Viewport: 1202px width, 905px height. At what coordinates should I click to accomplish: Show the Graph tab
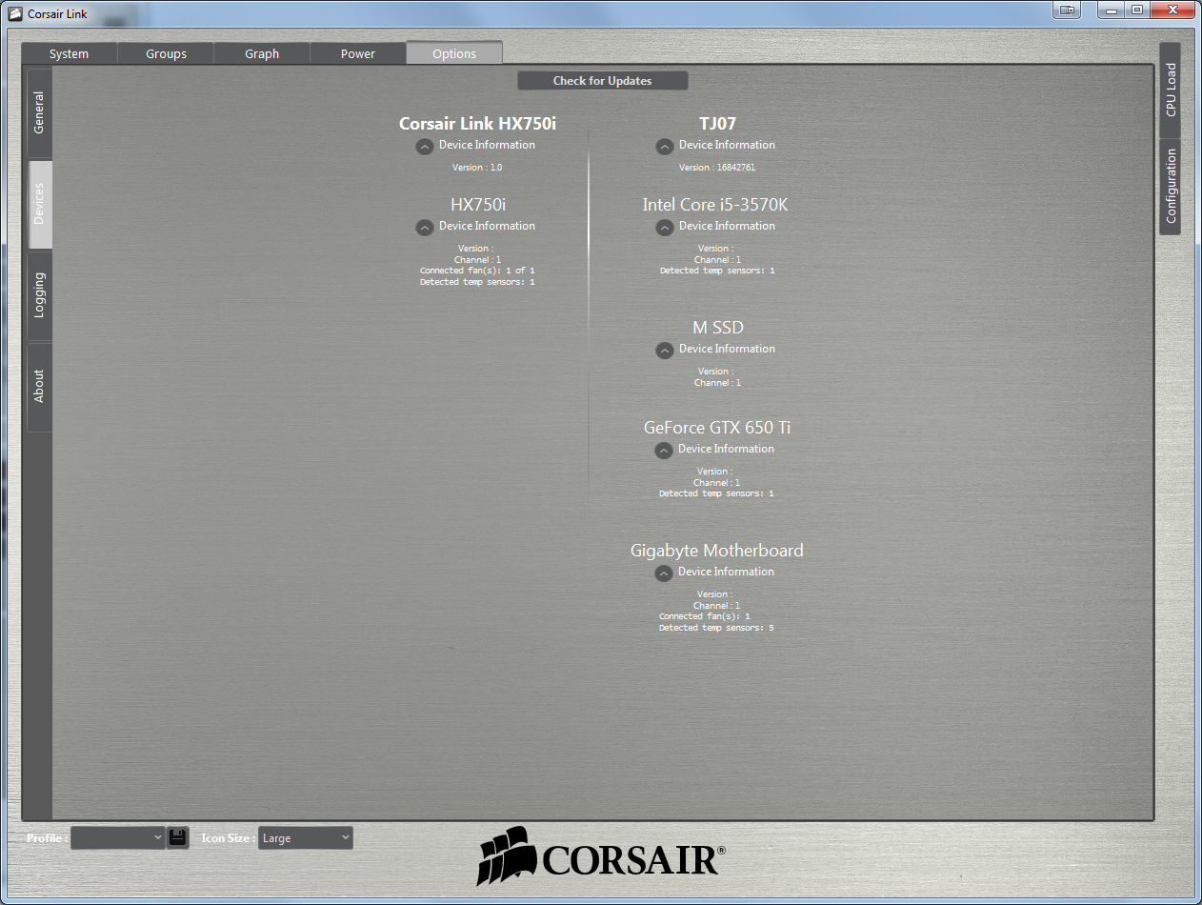(262, 53)
